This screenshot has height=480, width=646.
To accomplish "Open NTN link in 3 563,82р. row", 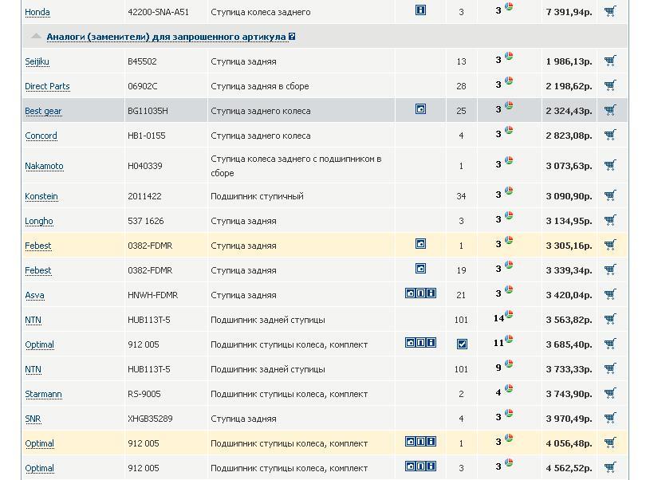I will (x=33, y=321).
